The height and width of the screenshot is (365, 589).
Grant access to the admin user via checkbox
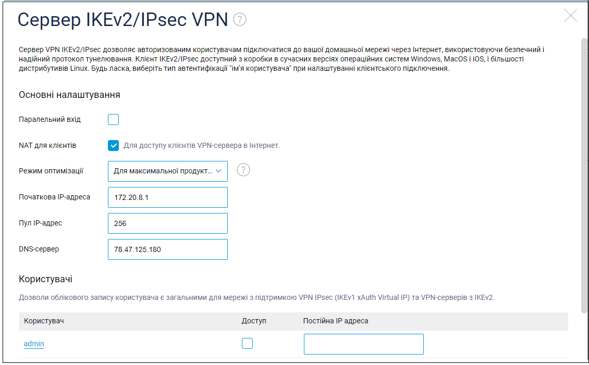pyautogui.click(x=247, y=343)
